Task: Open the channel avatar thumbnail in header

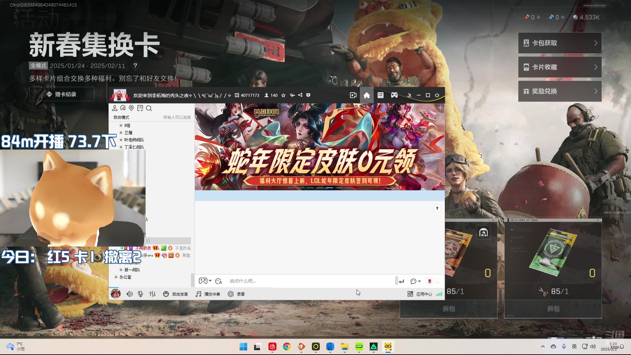Action: pos(120,95)
